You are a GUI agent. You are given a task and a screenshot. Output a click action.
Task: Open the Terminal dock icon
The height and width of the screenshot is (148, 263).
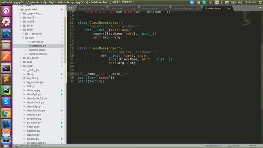(x=6, y=68)
